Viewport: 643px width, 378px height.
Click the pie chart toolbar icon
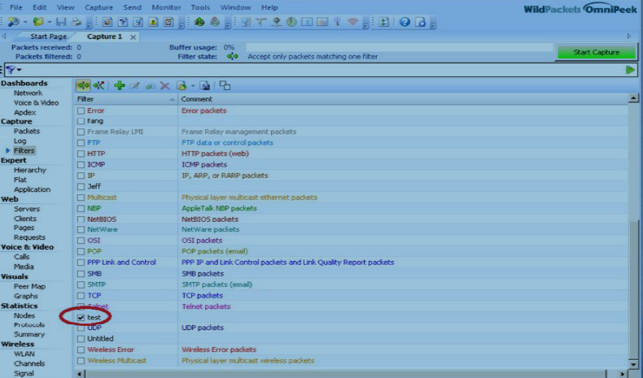(x=291, y=22)
